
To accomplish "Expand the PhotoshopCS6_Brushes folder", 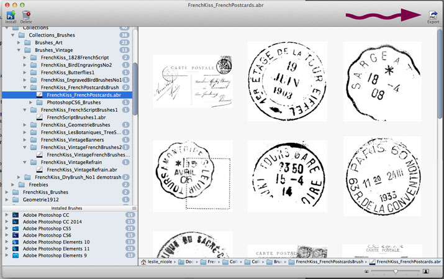I will pos(30,103).
